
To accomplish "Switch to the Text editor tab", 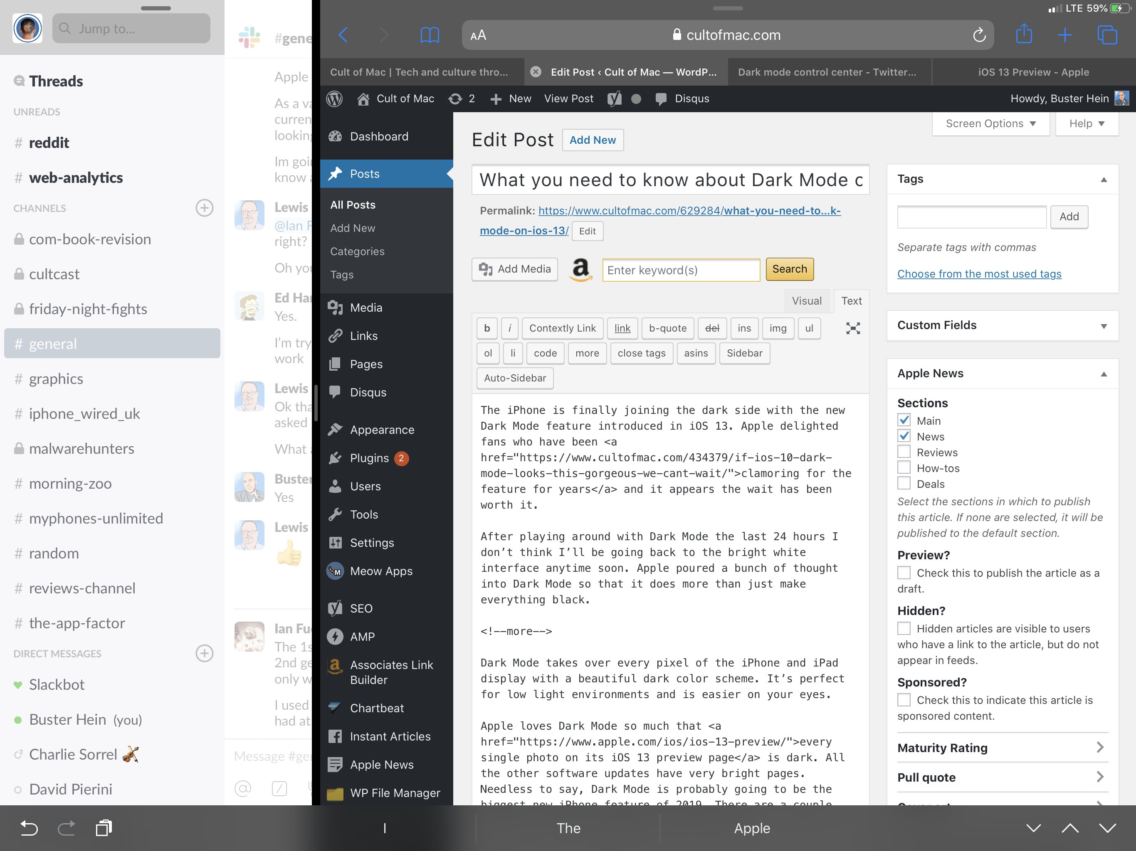I will click(x=851, y=301).
